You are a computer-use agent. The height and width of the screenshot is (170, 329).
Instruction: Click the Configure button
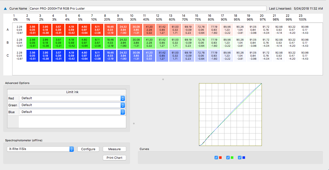click(88, 149)
